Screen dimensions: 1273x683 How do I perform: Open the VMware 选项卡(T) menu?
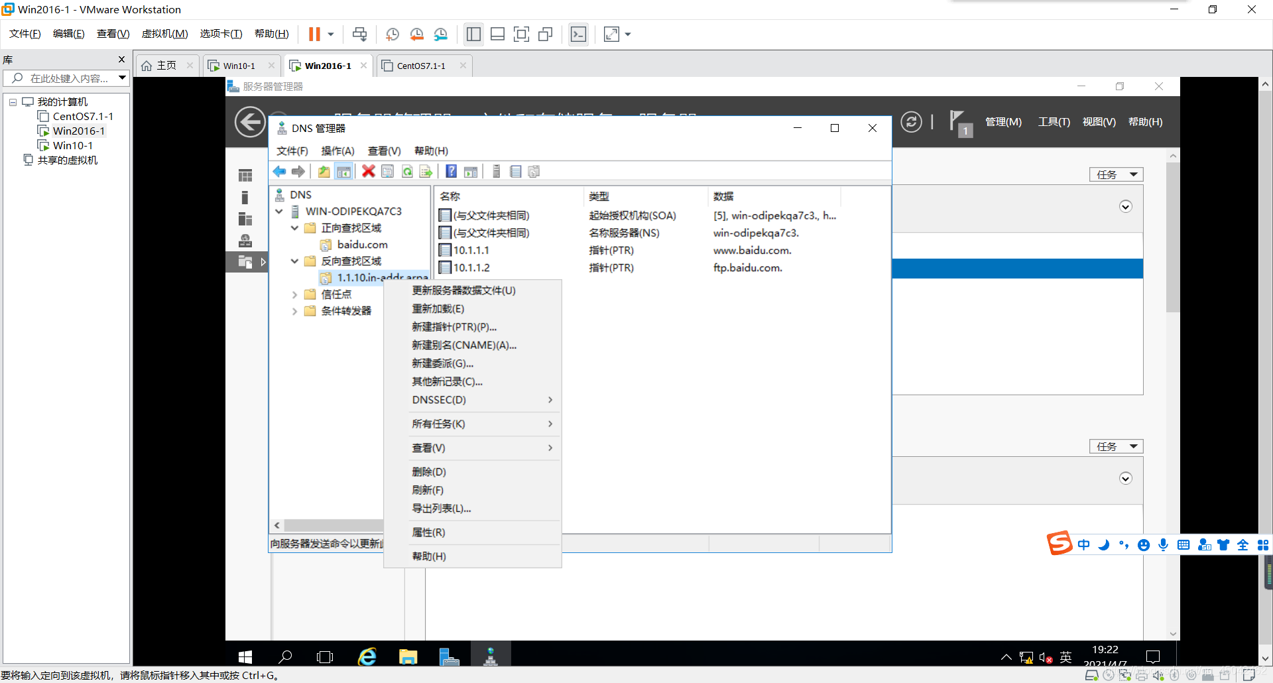(x=221, y=34)
